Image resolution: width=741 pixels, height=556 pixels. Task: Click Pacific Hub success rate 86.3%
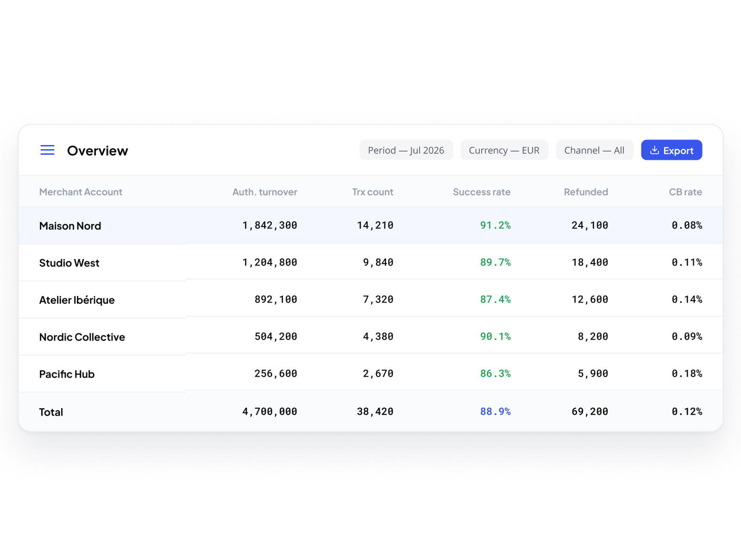(x=496, y=374)
